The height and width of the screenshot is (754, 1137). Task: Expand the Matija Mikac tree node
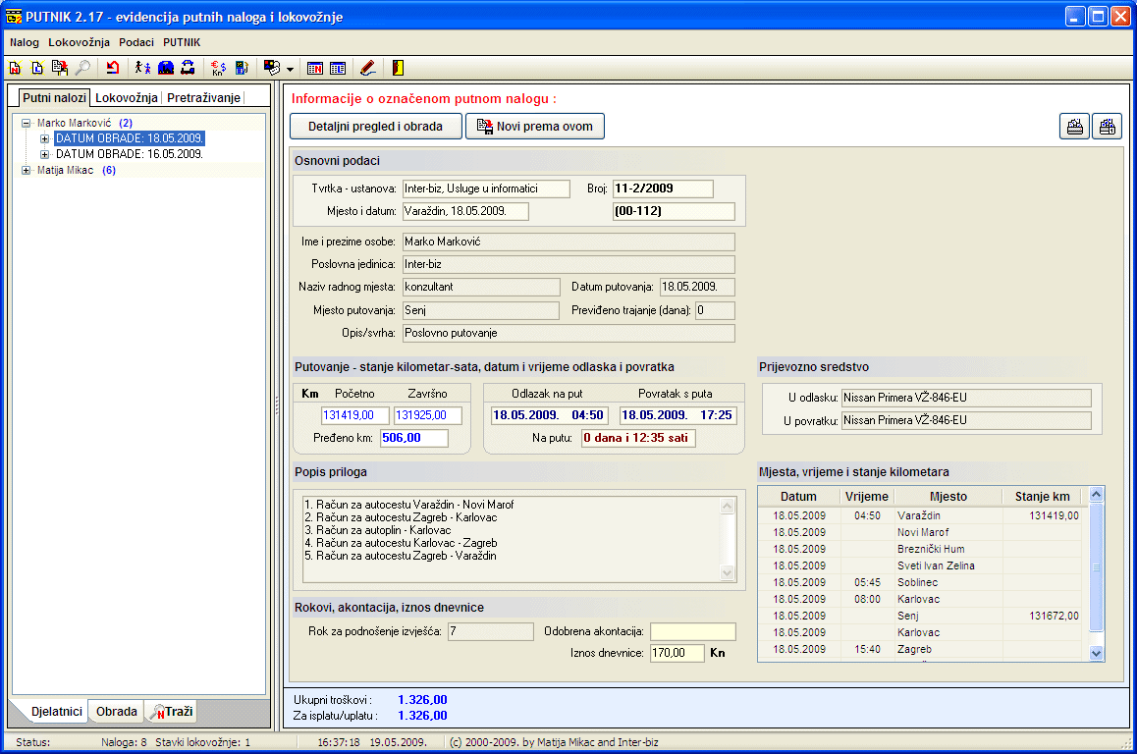[27, 170]
